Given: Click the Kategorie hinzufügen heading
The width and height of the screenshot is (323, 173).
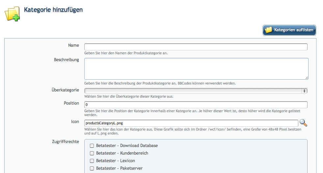Looking at the screenshot, I should (53, 10).
